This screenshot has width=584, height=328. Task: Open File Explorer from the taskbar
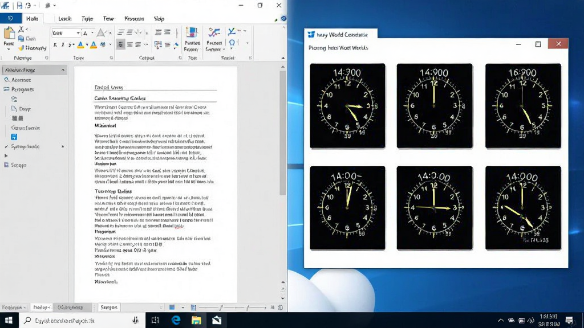(x=196, y=320)
